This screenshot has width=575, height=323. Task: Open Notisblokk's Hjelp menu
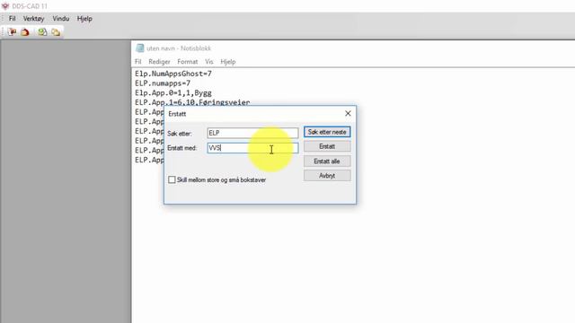coord(228,62)
